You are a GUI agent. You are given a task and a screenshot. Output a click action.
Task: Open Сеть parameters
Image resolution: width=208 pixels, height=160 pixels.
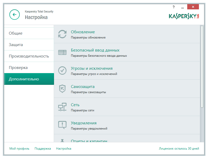click(x=75, y=105)
